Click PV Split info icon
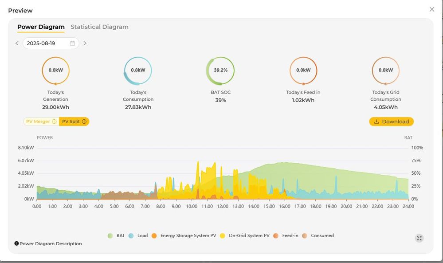Image resolution: width=443 pixels, height=263 pixels. [x=84, y=122]
